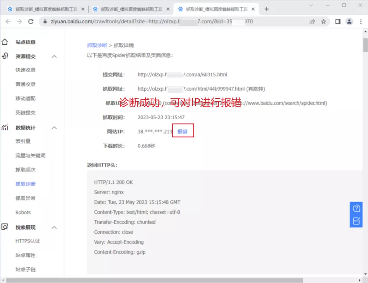Open the Chrome three-dot menu
This screenshot has height=283, width=368.
pos(361,22)
